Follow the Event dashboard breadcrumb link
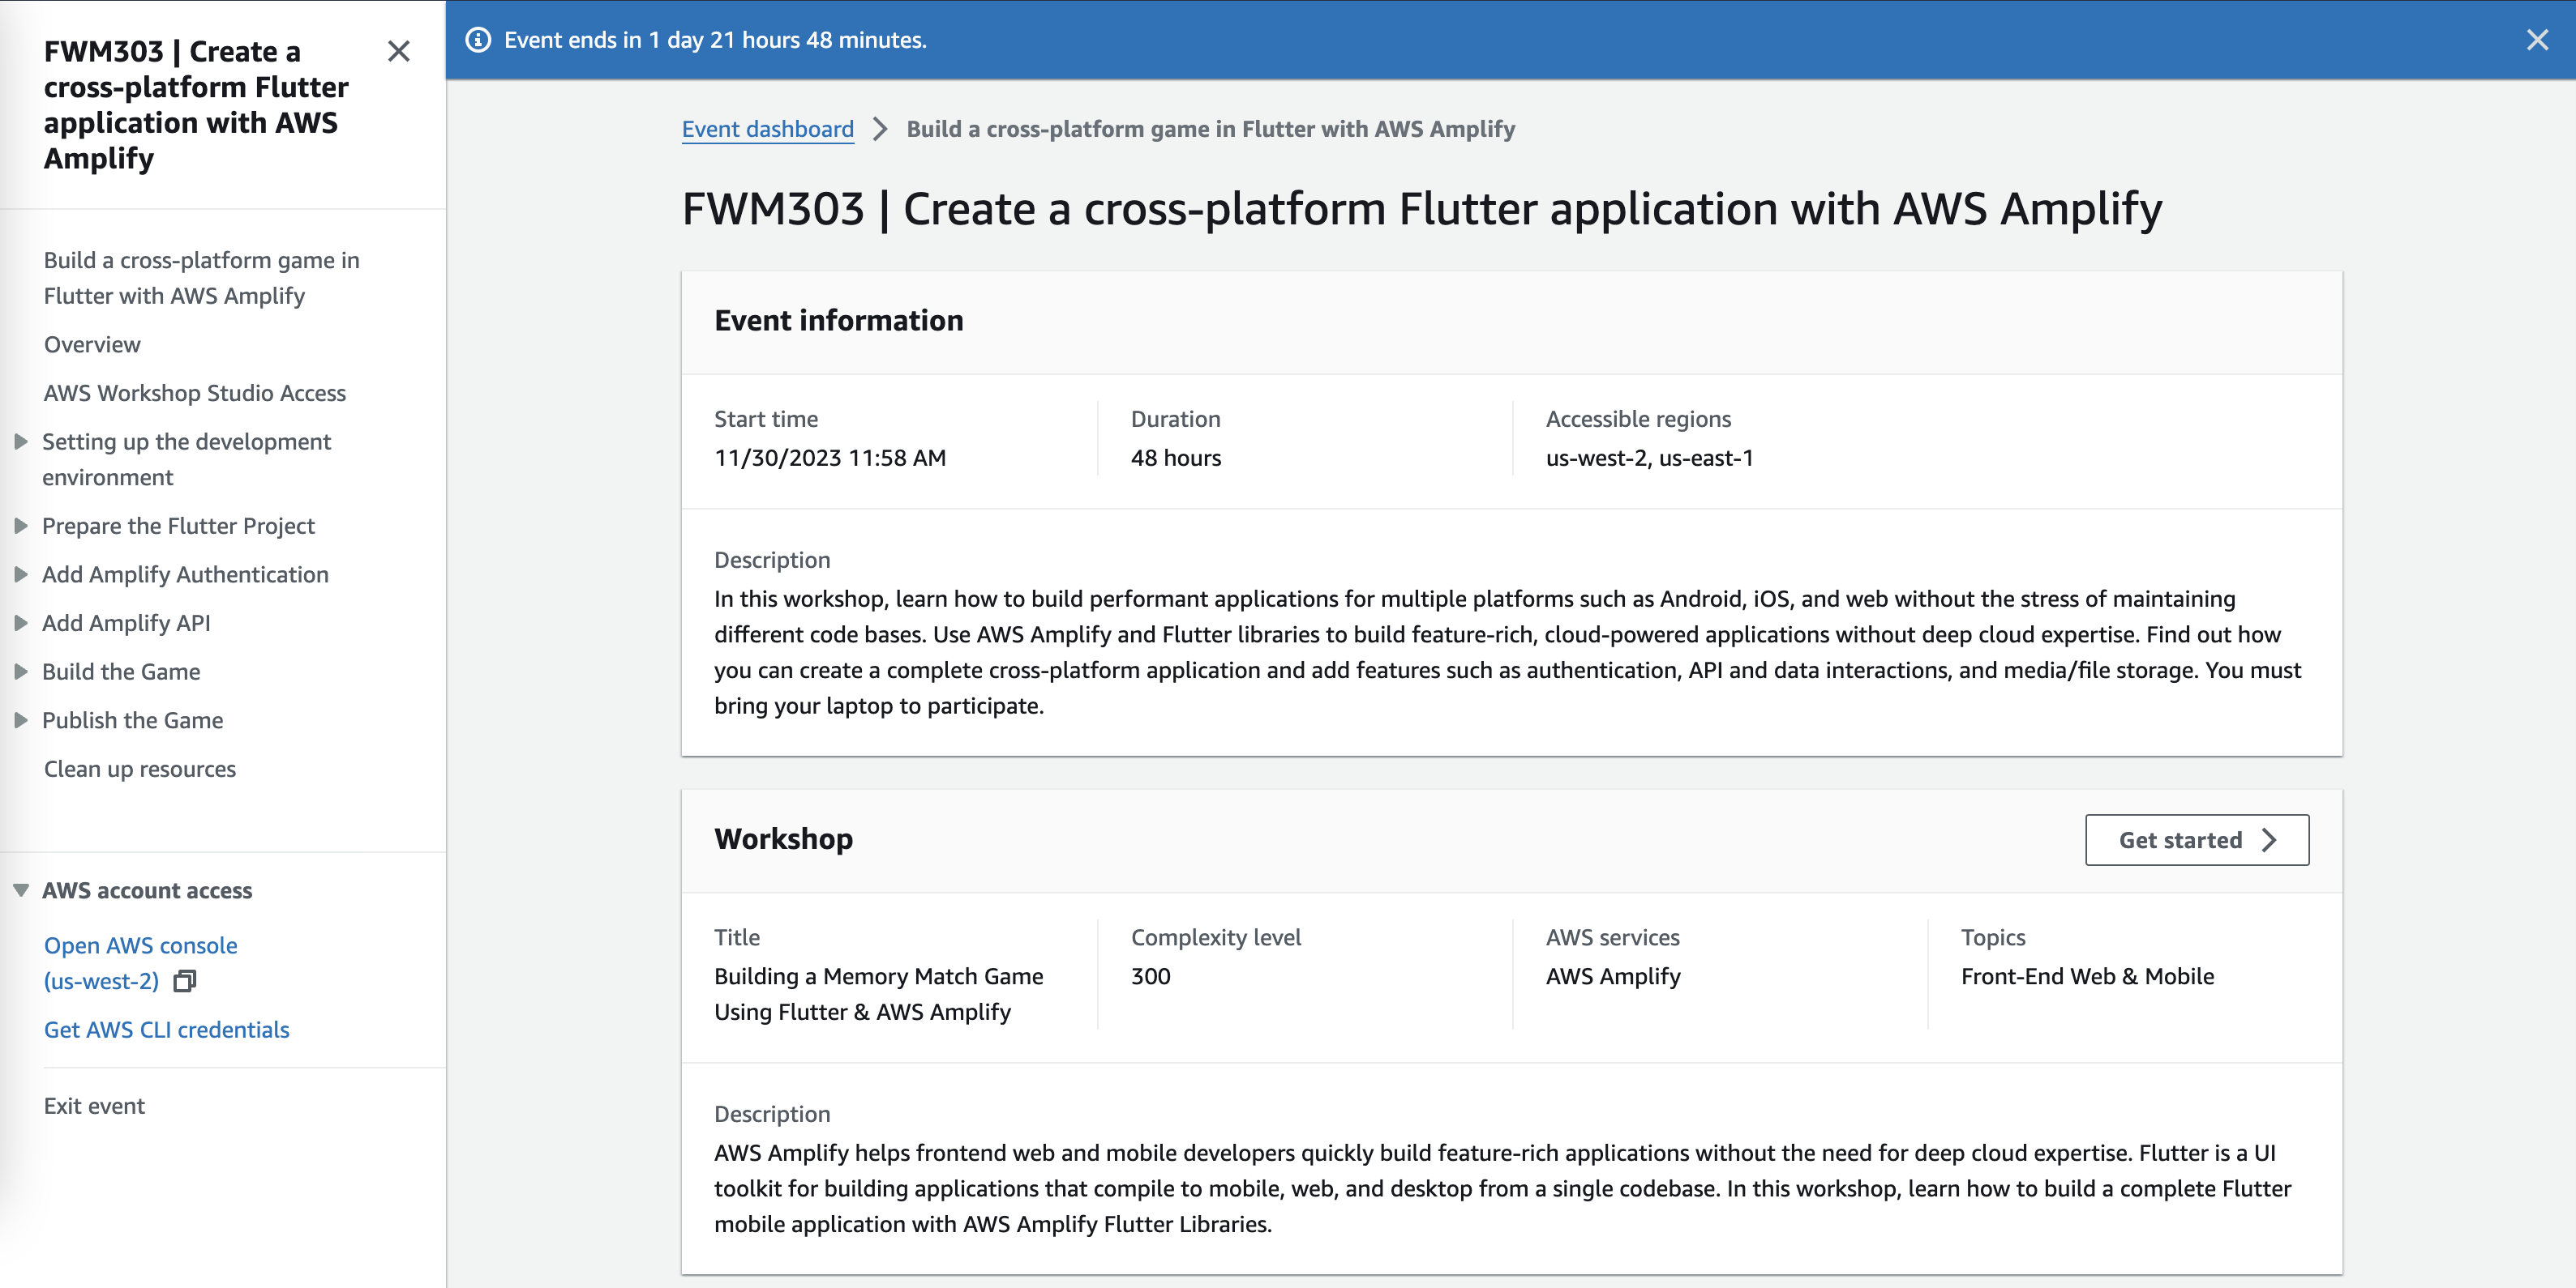Image resolution: width=2576 pixels, height=1288 pixels. pos(767,129)
